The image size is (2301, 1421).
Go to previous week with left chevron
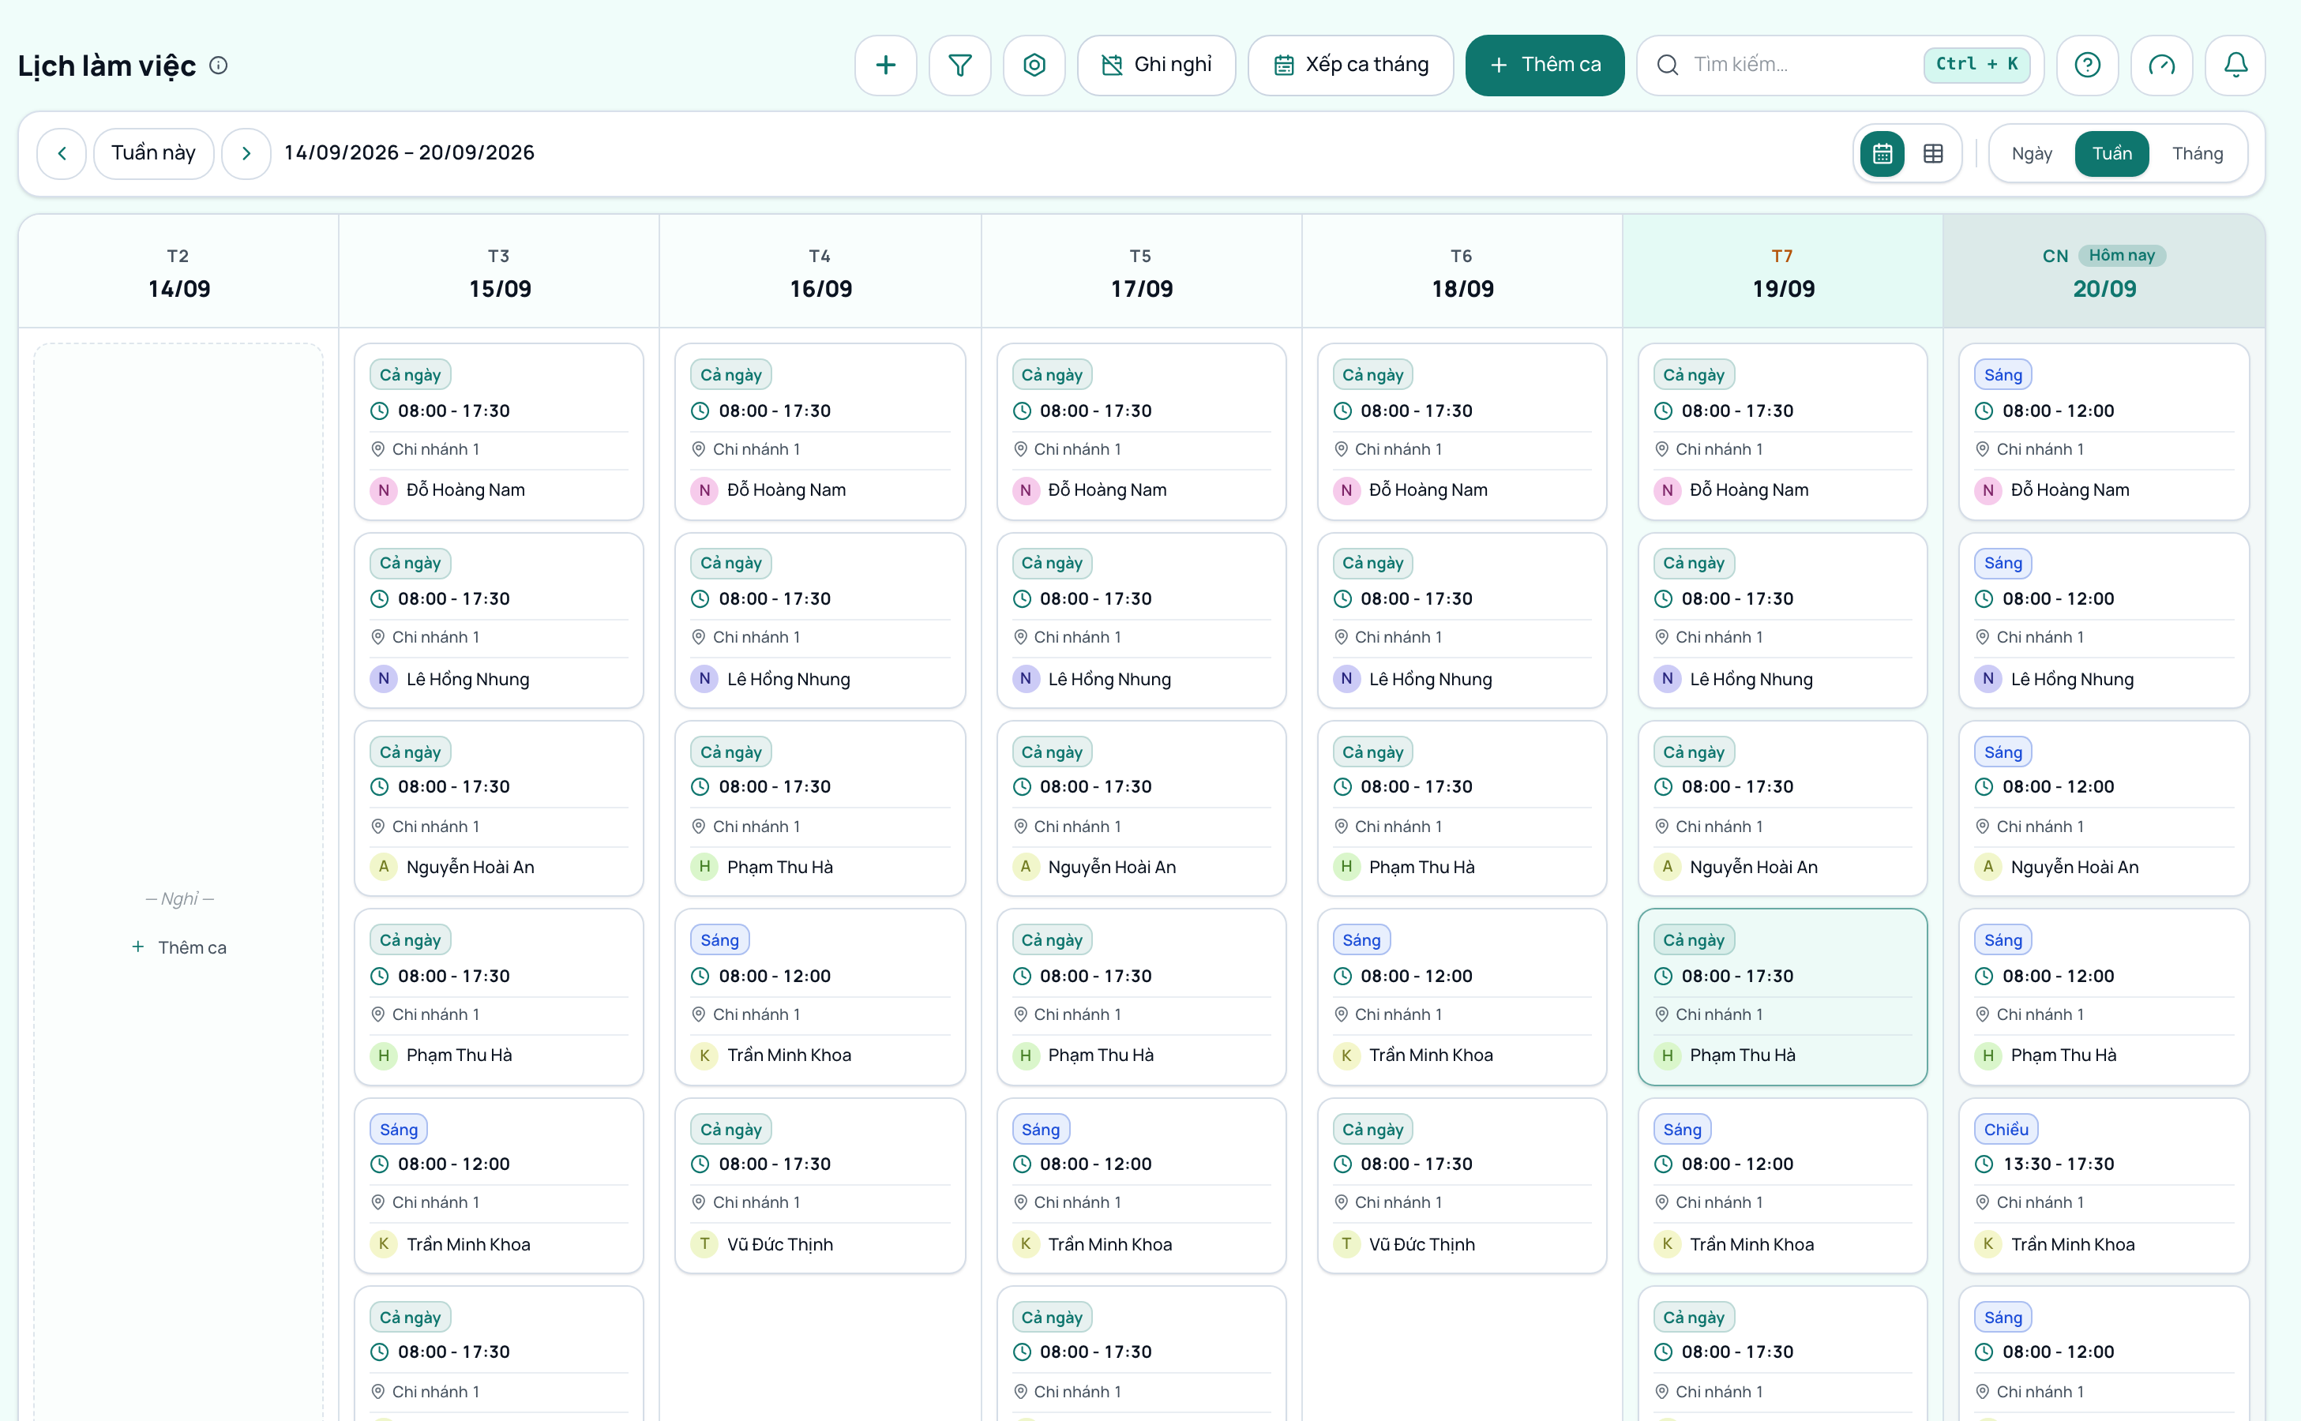point(62,153)
